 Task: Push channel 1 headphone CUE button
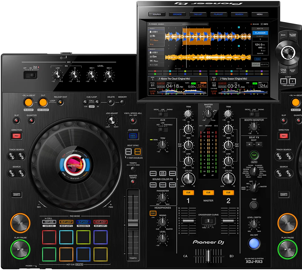tap(188, 192)
